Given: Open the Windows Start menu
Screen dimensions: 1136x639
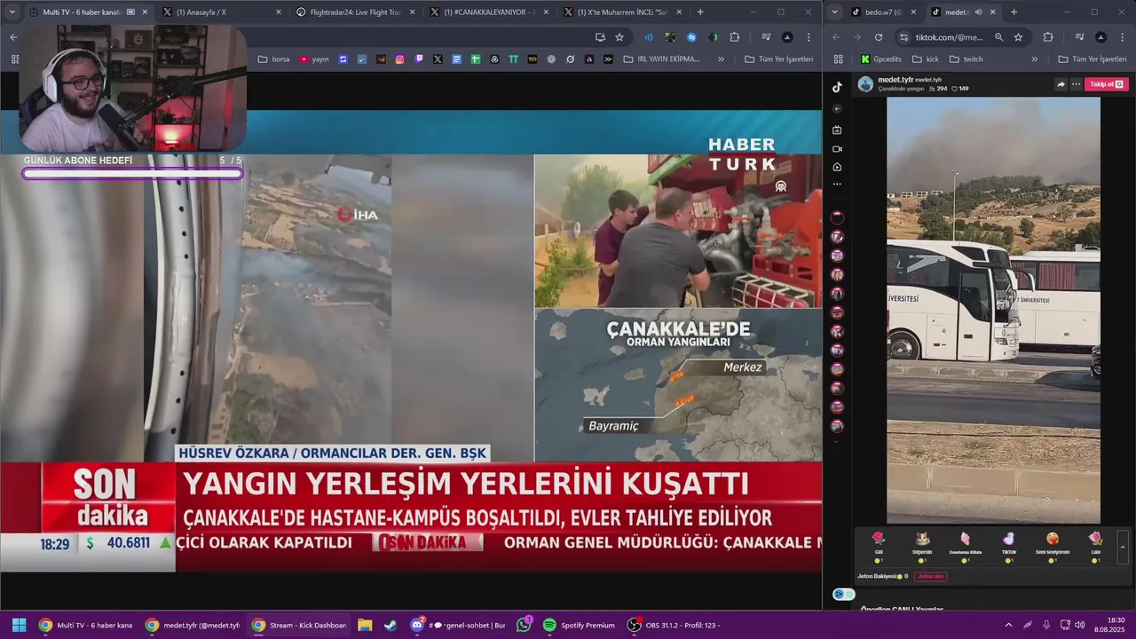Looking at the screenshot, I should [x=19, y=625].
